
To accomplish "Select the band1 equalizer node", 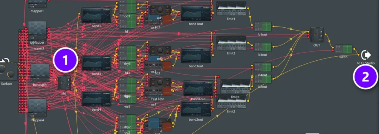I will pyautogui.click(x=97, y=15).
